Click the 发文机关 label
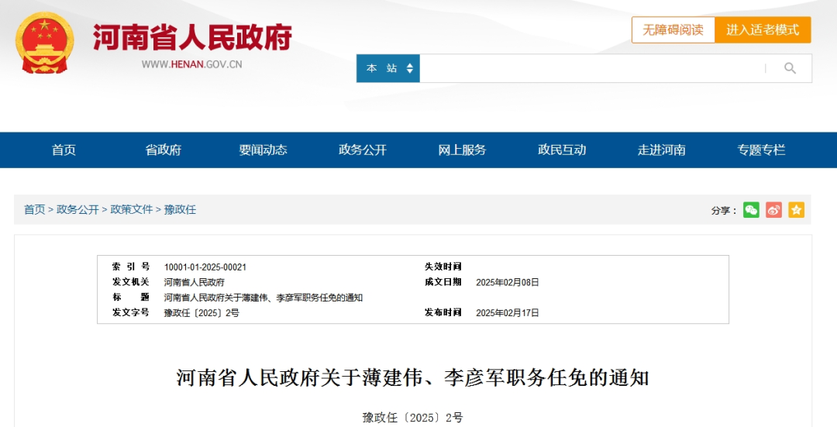 (x=131, y=282)
